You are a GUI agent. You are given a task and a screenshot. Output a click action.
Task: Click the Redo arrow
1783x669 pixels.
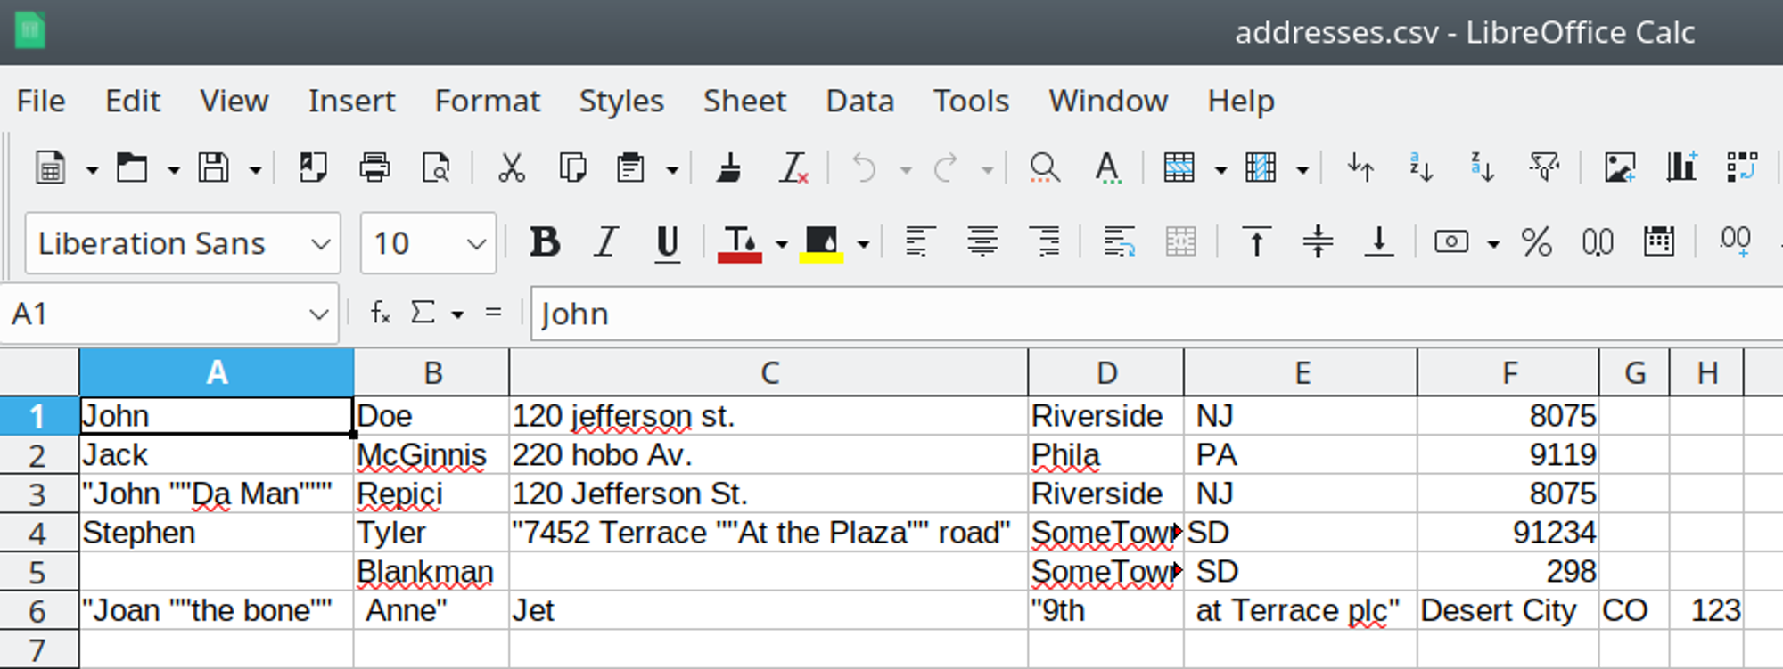(x=946, y=167)
